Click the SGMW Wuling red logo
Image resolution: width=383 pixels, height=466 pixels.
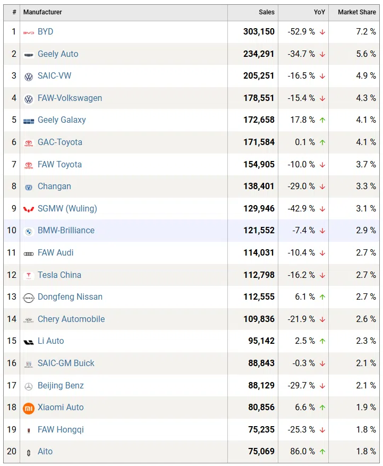pyautogui.click(x=29, y=209)
